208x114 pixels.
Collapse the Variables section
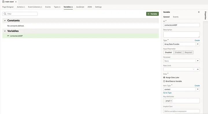coord(5,31)
